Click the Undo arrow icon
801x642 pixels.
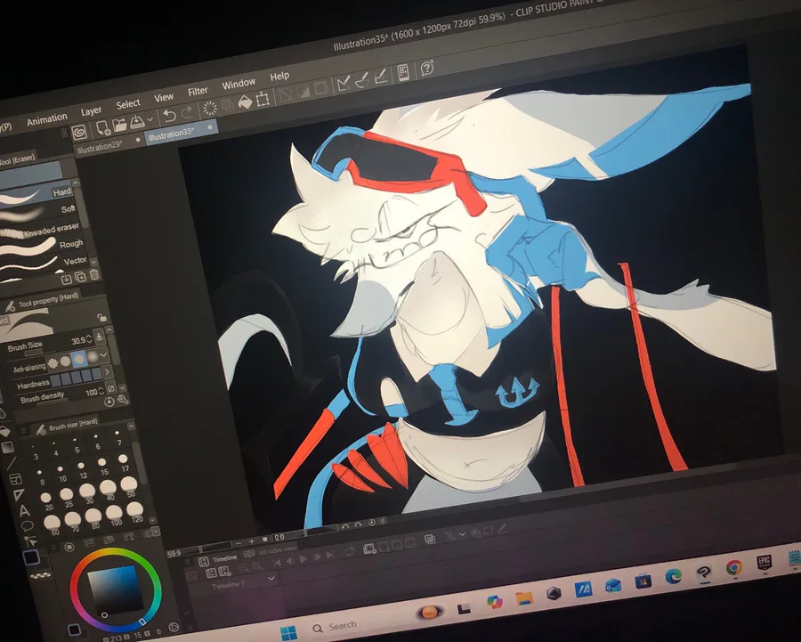tap(169, 115)
